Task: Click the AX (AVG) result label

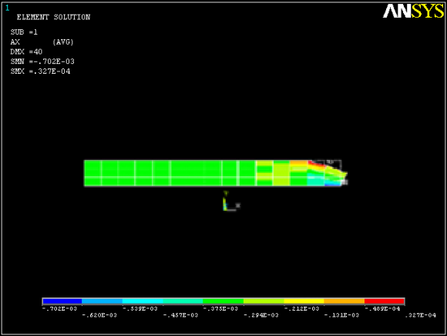Action: pyautogui.click(x=42, y=42)
